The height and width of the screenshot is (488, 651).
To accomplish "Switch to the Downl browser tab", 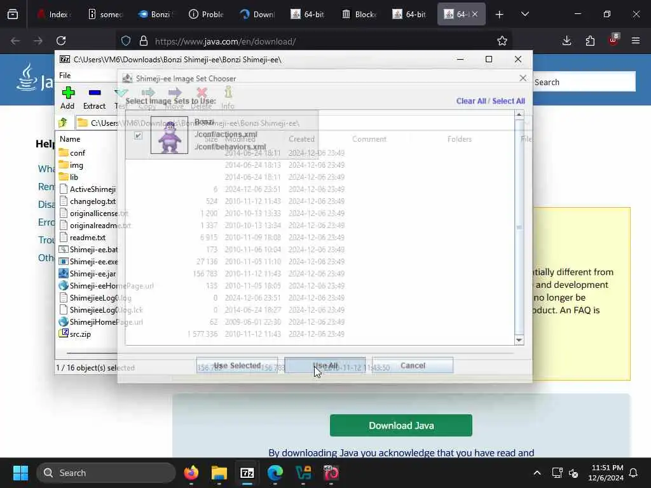I will tap(257, 14).
